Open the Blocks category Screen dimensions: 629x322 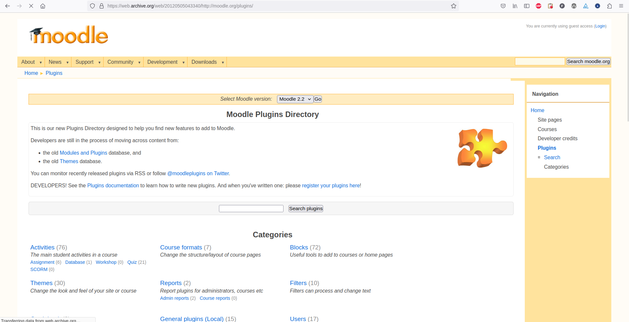click(299, 247)
